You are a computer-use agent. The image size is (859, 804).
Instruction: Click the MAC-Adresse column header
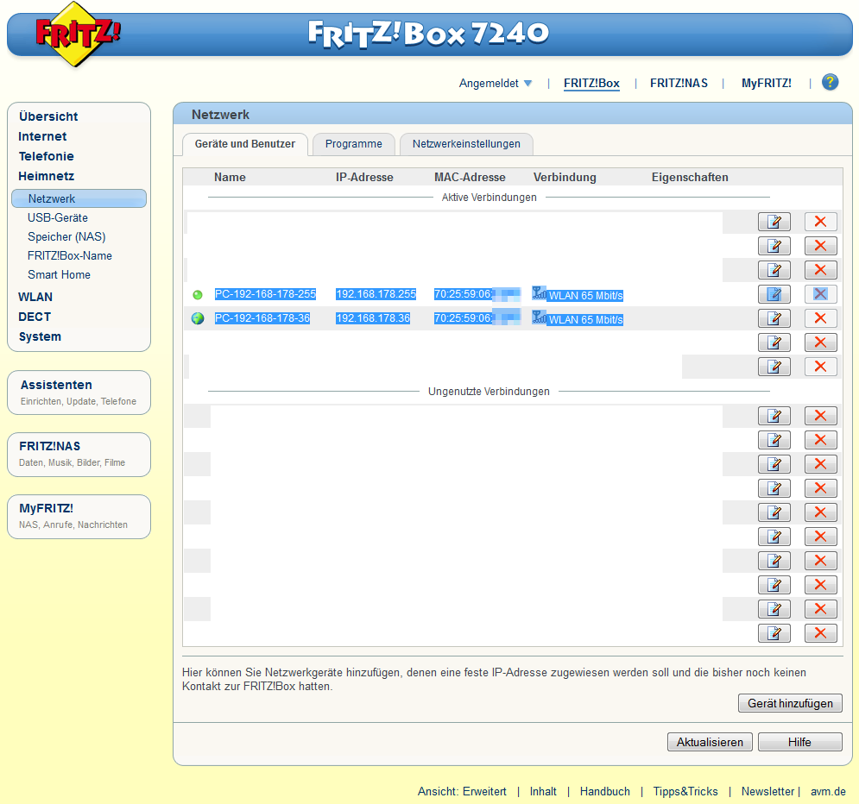(x=470, y=178)
